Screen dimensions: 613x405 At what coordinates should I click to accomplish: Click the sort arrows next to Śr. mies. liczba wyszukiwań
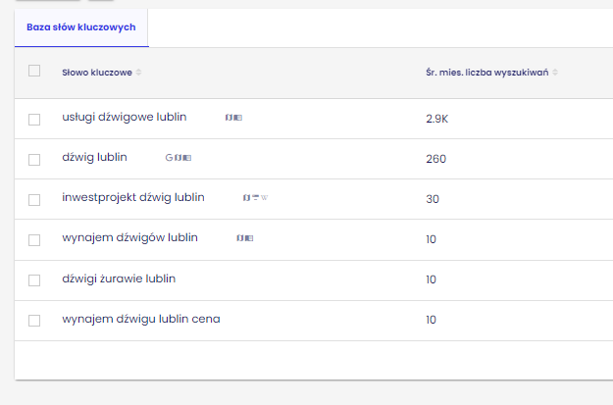point(556,73)
